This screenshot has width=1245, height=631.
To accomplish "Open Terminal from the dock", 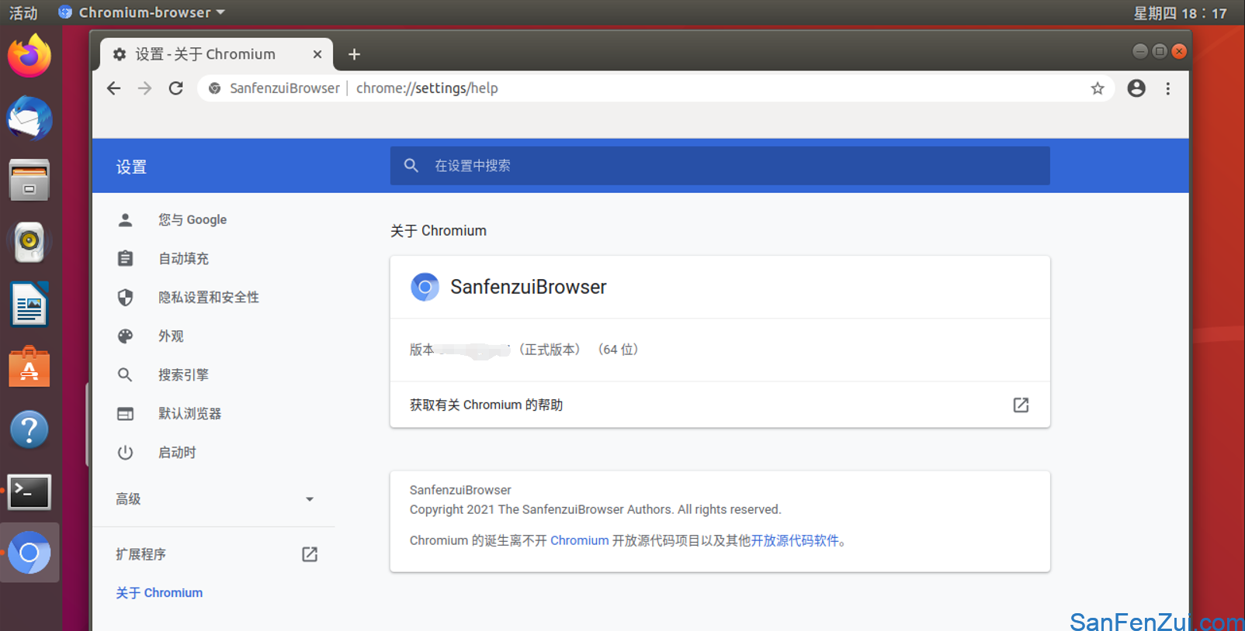I will point(29,491).
